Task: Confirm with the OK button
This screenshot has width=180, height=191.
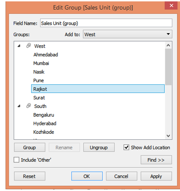Action: [87, 176]
